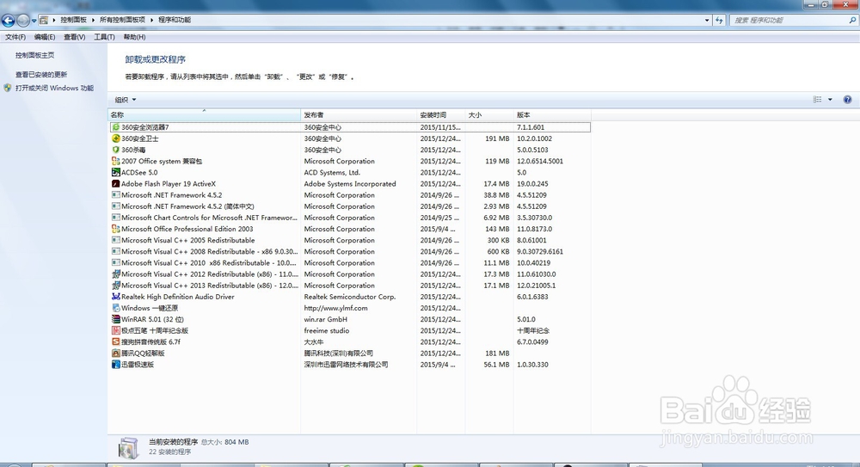860x467 pixels.
Task: Sort by the 名称 column header
Action: pos(204,114)
